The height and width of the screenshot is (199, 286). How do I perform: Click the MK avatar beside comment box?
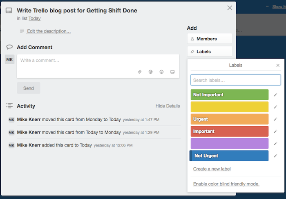[x=9, y=59]
